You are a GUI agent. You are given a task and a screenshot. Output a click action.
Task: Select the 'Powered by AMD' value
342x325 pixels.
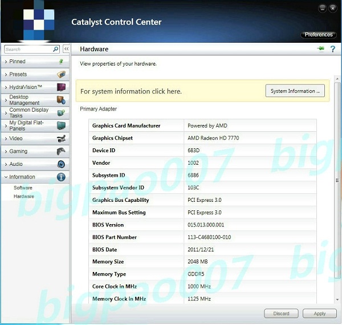207,126
